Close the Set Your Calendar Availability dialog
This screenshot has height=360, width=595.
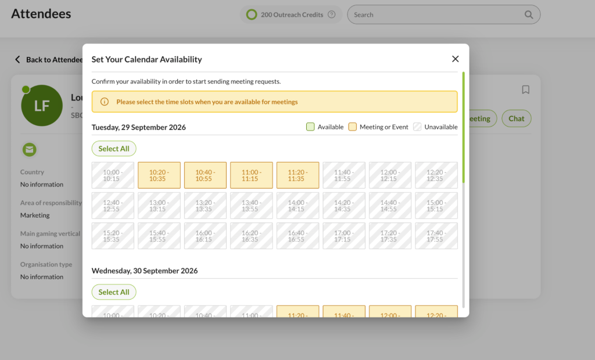pyautogui.click(x=456, y=59)
